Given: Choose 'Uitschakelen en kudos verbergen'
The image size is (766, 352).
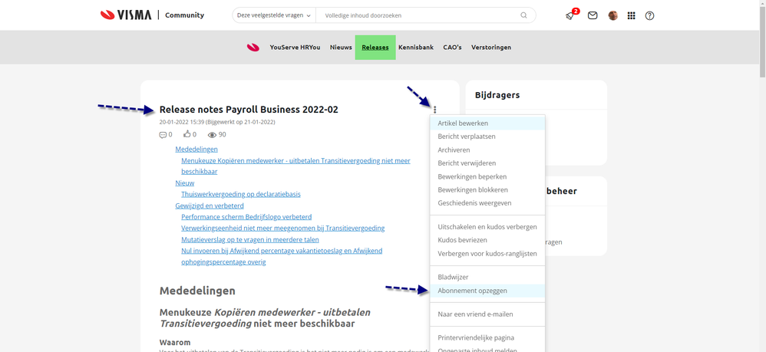Looking at the screenshot, I should click(x=487, y=227).
